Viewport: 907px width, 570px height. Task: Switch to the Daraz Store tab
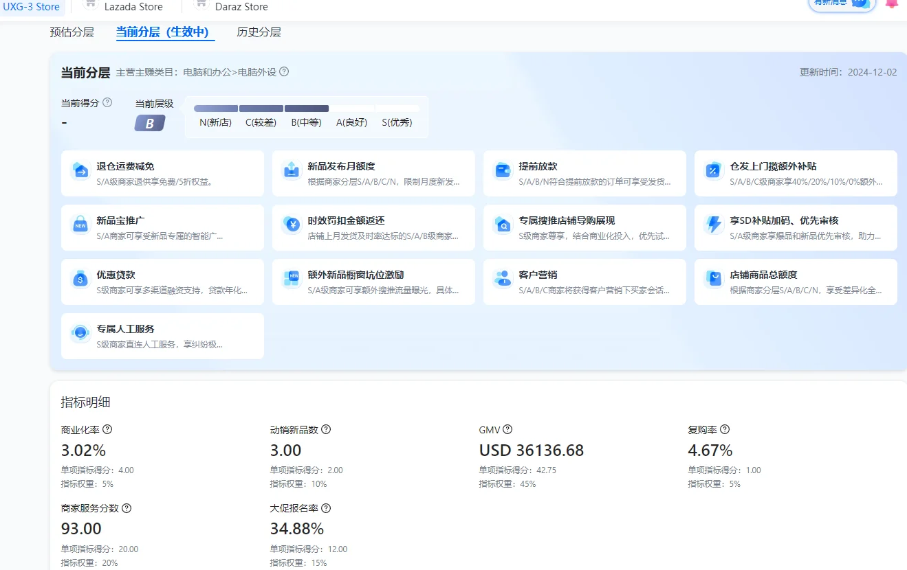tap(241, 6)
